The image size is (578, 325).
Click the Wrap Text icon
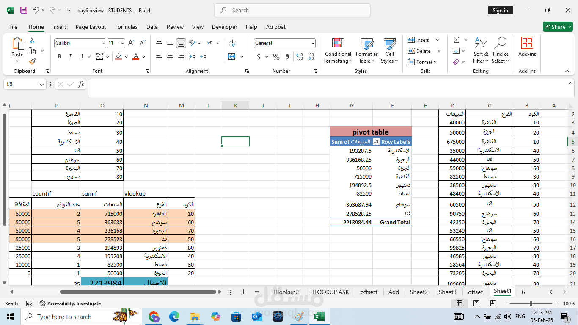[x=232, y=43]
